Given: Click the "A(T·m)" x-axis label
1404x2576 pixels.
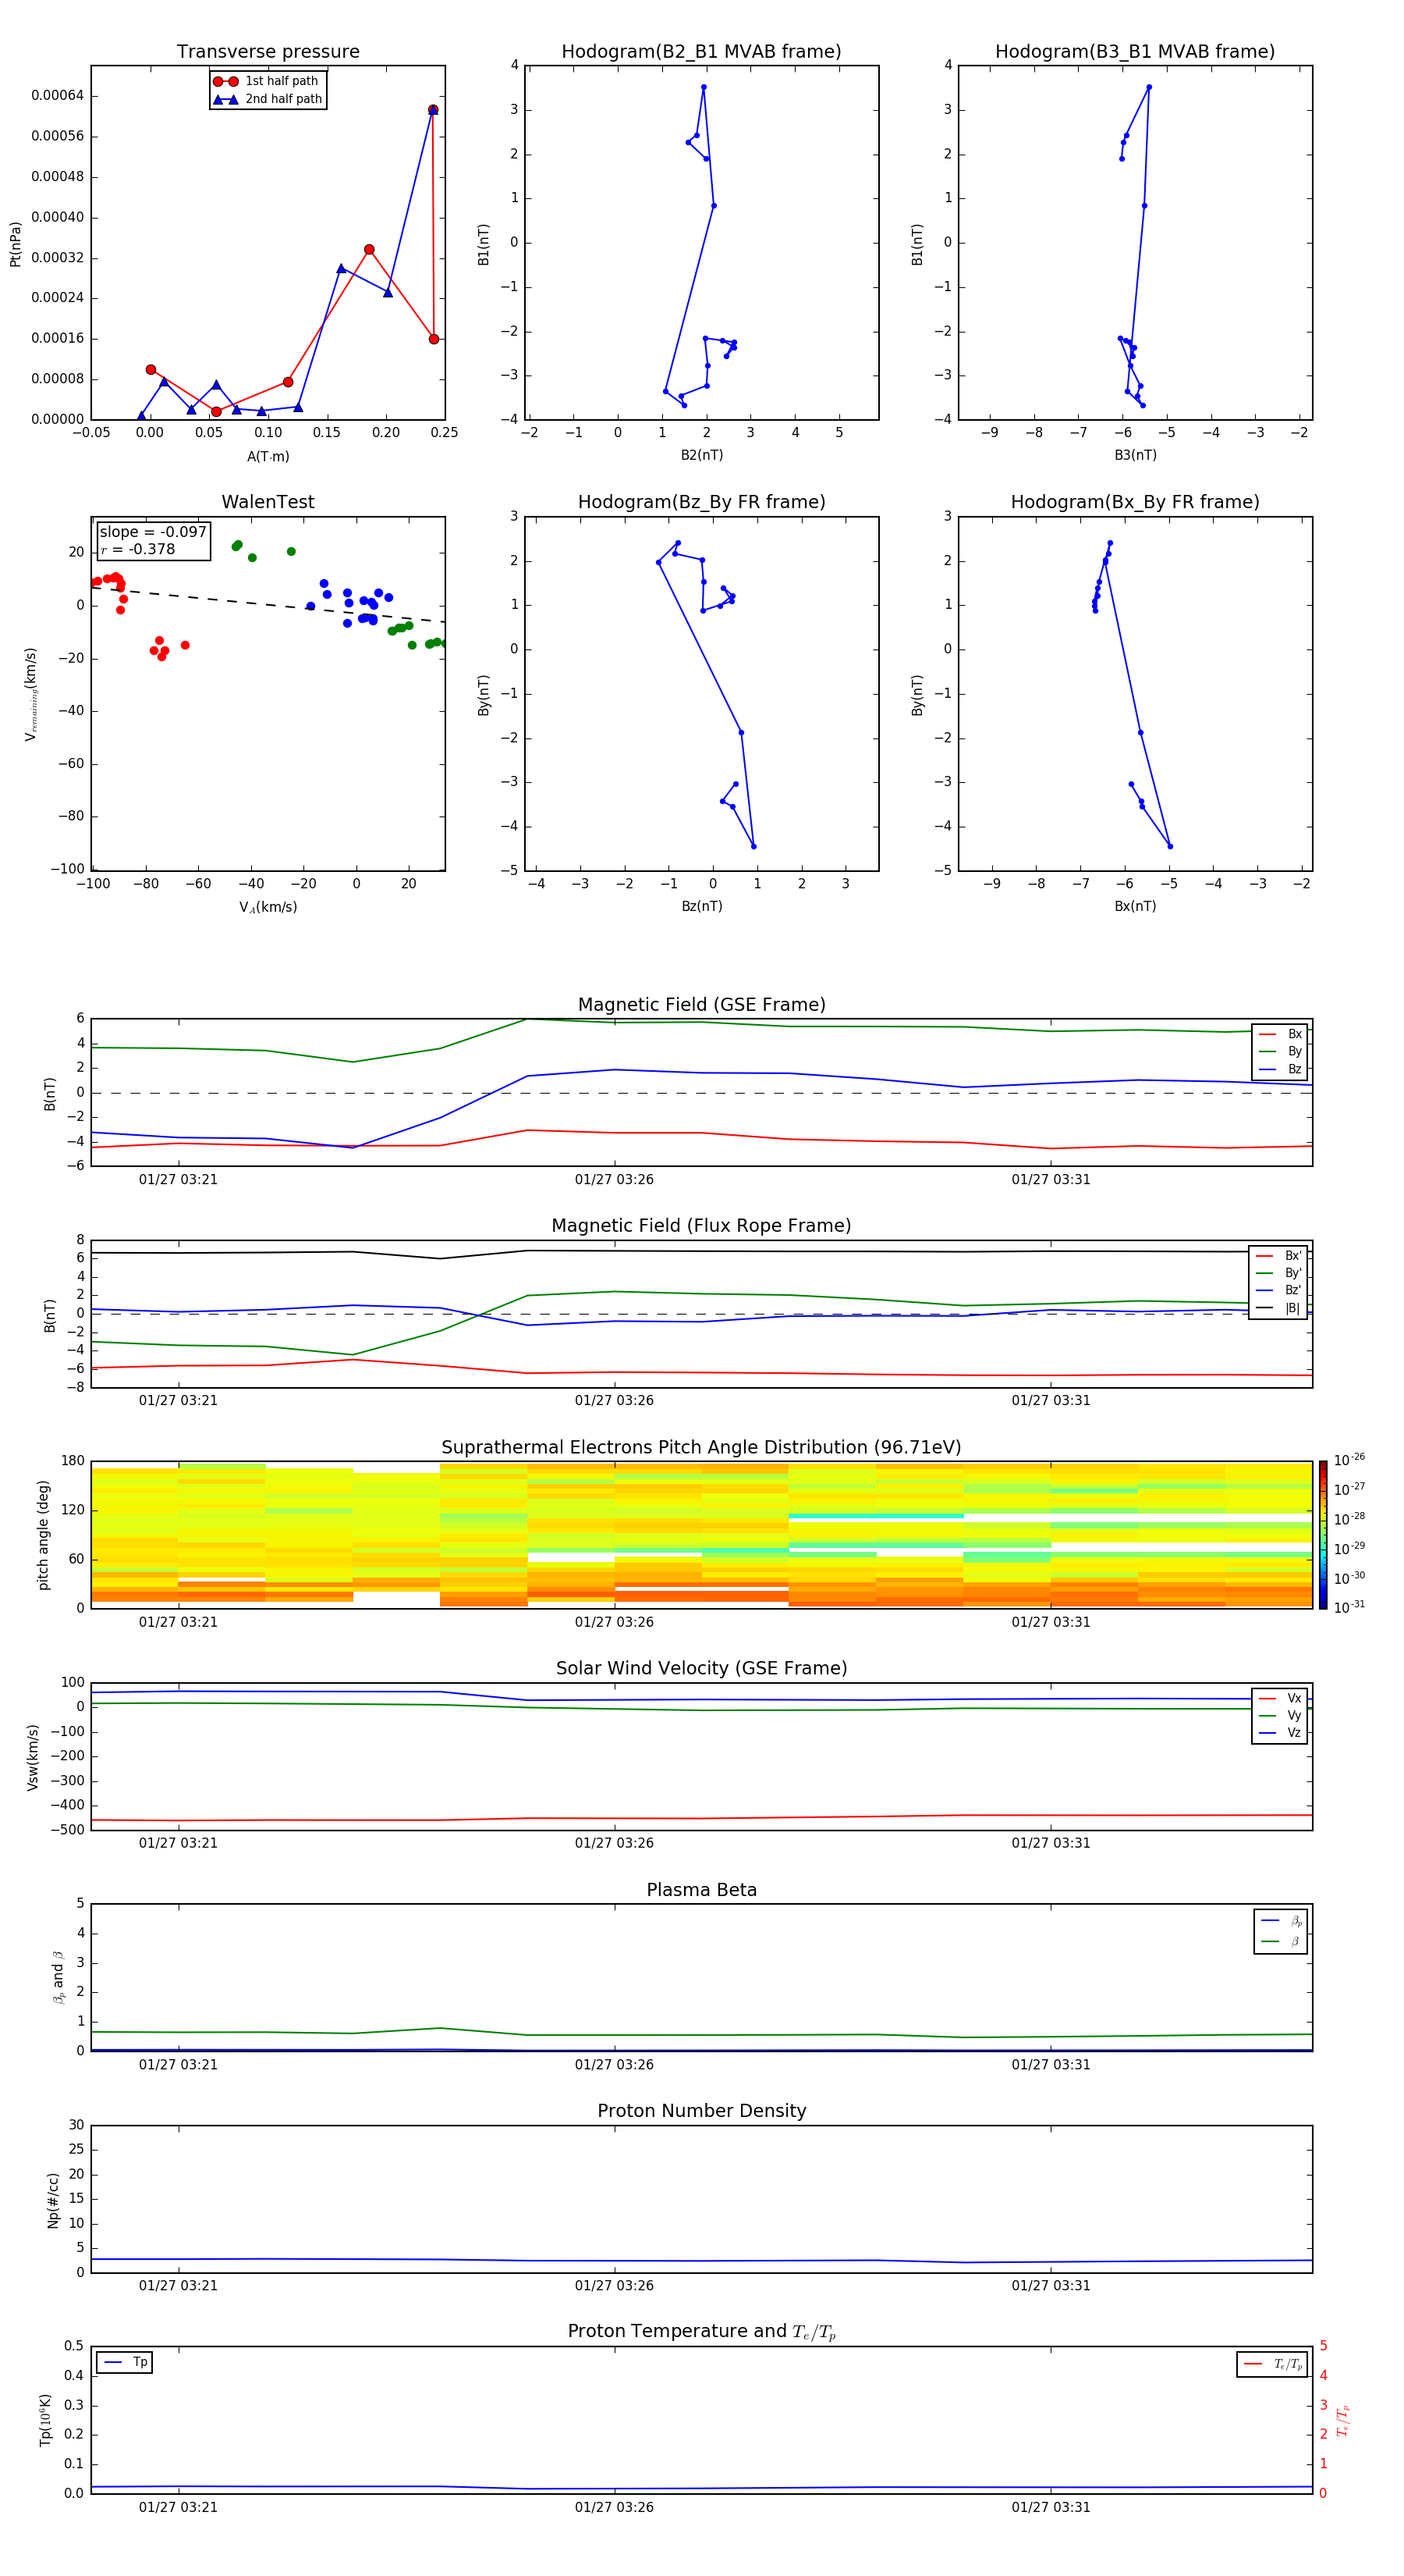Looking at the screenshot, I should (x=268, y=457).
